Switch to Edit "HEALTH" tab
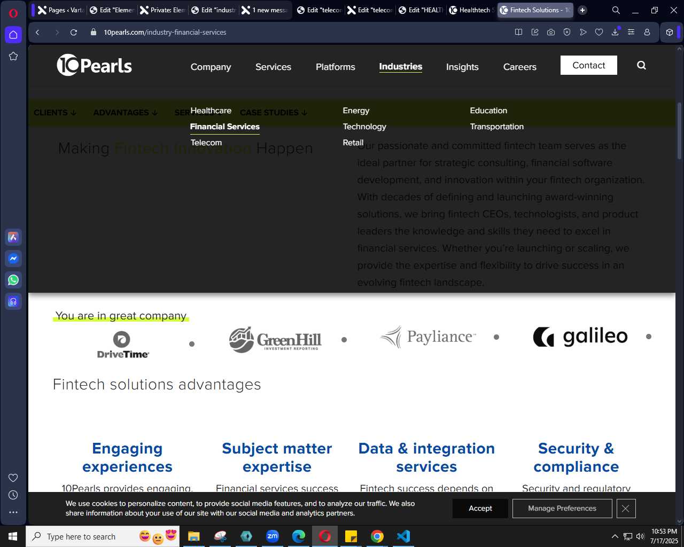The height and width of the screenshot is (547, 684). [421, 10]
